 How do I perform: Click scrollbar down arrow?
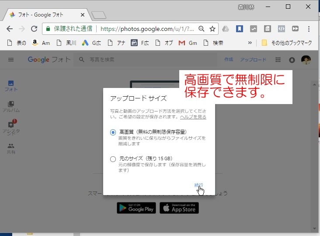(314, 229)
